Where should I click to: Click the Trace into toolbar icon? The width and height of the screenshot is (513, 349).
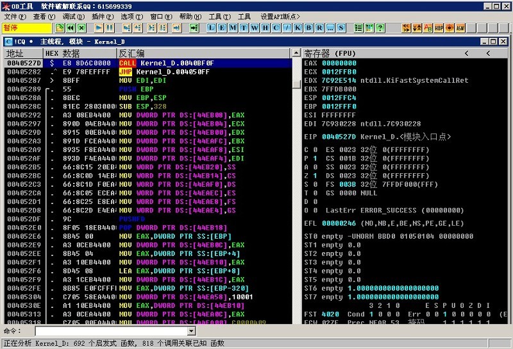click(x=152, y=28)
